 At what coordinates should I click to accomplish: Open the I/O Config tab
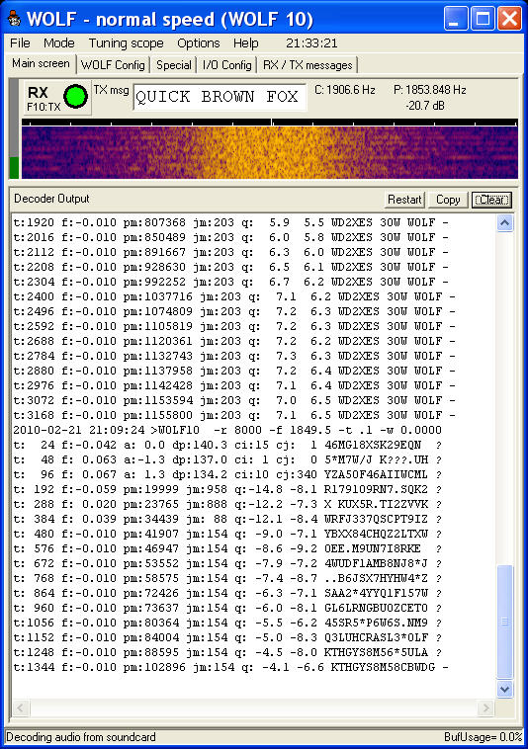point(227,65)
